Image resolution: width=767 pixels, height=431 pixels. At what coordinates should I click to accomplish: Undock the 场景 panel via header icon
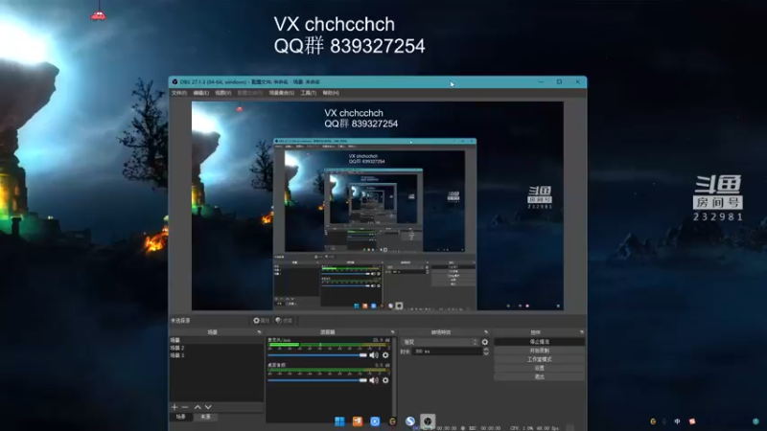[259, 332]
